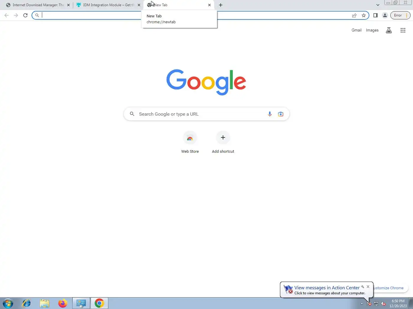Show hidden system tray icons
The width and height of the screenshot is (413, 309).
coord(362,303)
